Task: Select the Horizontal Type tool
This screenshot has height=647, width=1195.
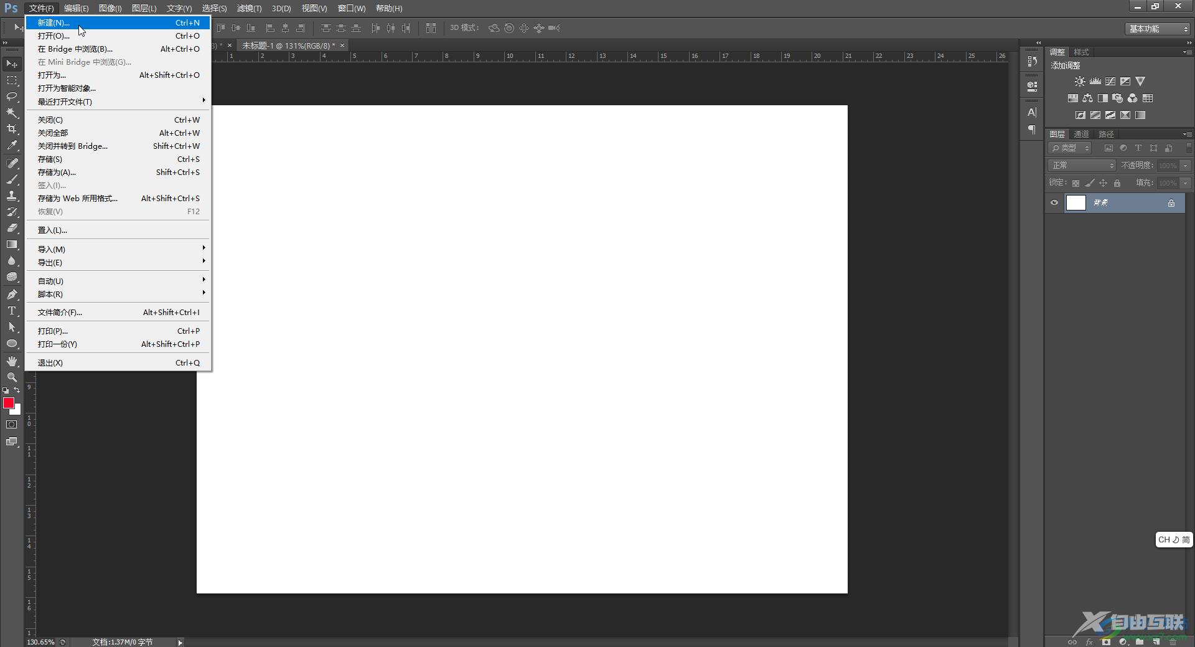Action: tap(12, 310)
